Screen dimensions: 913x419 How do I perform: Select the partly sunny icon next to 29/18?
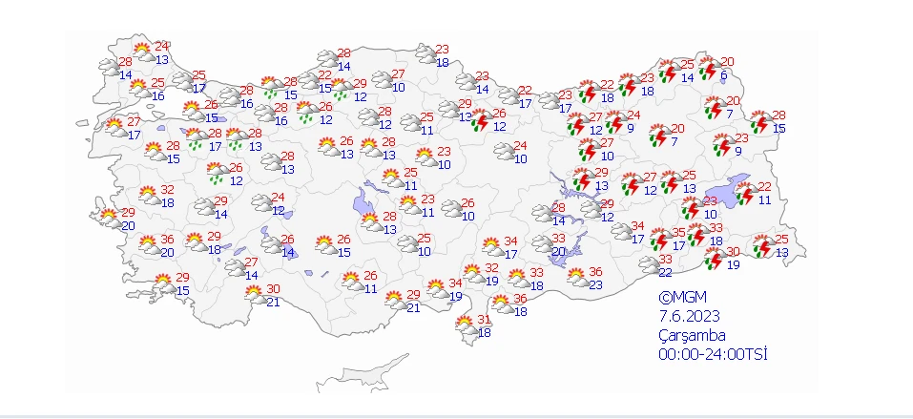197,242
